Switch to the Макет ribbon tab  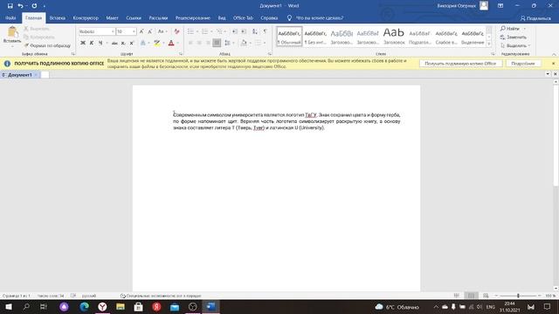112,17
